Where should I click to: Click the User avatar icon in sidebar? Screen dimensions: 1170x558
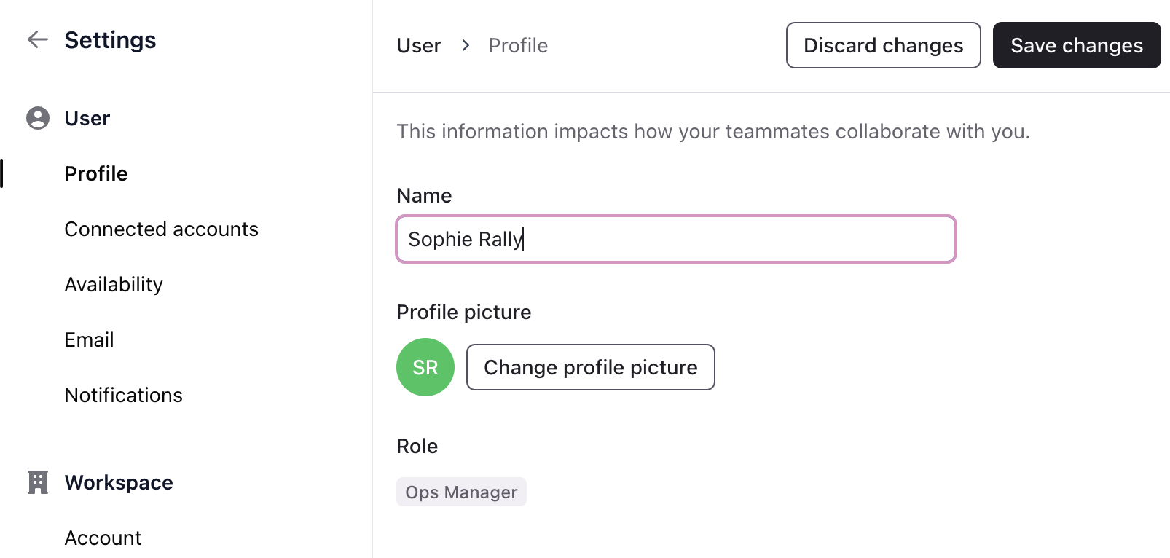(x=38, y=118)
